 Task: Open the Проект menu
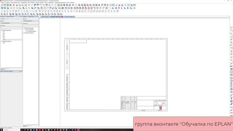point(3,3)
